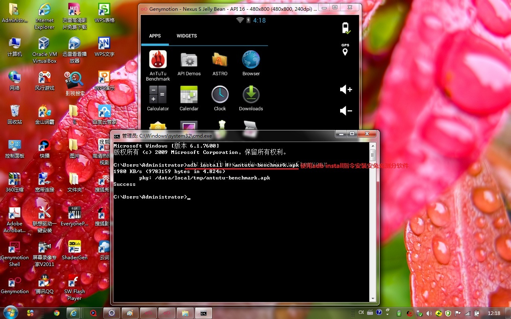Select 文件夹 folder on desktop

(x=74, y=183)
